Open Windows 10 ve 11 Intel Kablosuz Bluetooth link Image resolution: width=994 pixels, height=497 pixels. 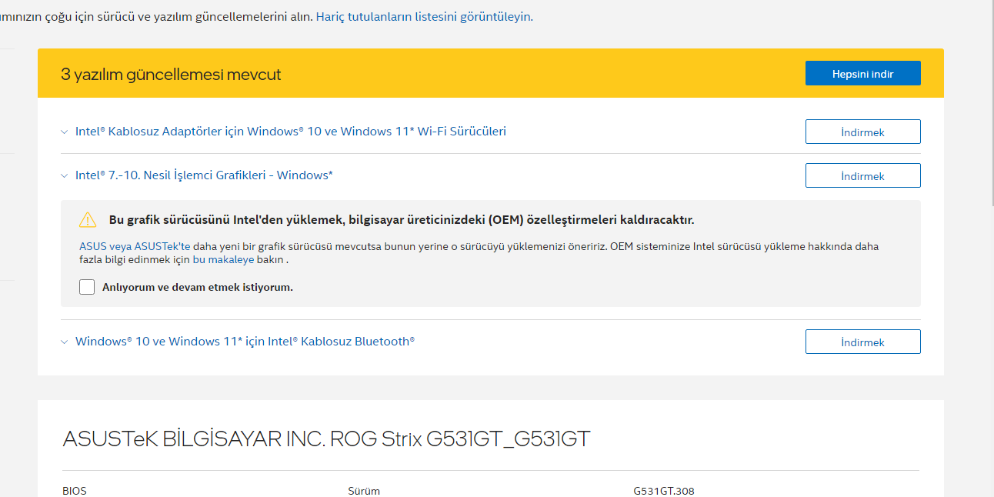tap(245, 341)
